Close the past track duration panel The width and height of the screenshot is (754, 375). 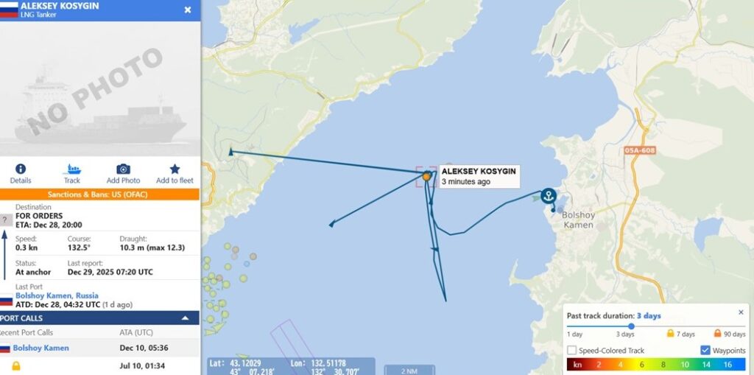pyautogui.click(x=741, y=312)
